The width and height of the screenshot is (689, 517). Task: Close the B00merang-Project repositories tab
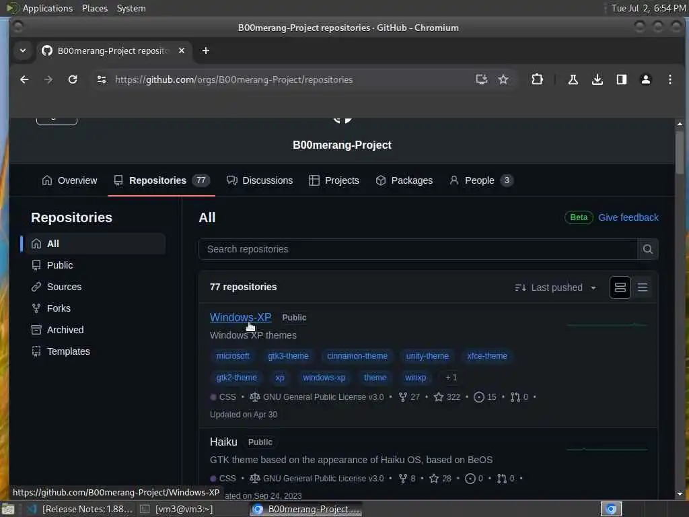(182, 50)
